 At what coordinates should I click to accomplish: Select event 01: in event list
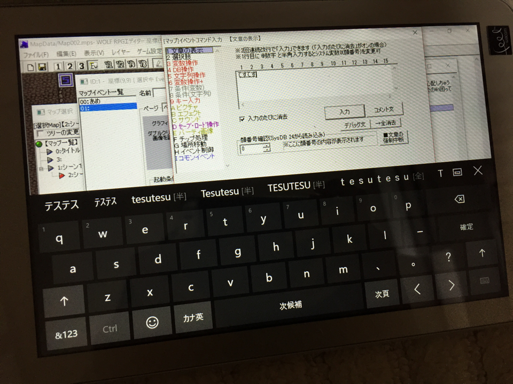click(x=108, y=107)
